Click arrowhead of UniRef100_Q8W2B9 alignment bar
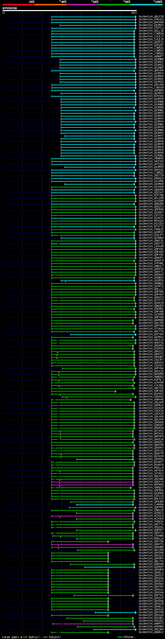This screenshot has width=165, height=639. (x=135, y=204)
